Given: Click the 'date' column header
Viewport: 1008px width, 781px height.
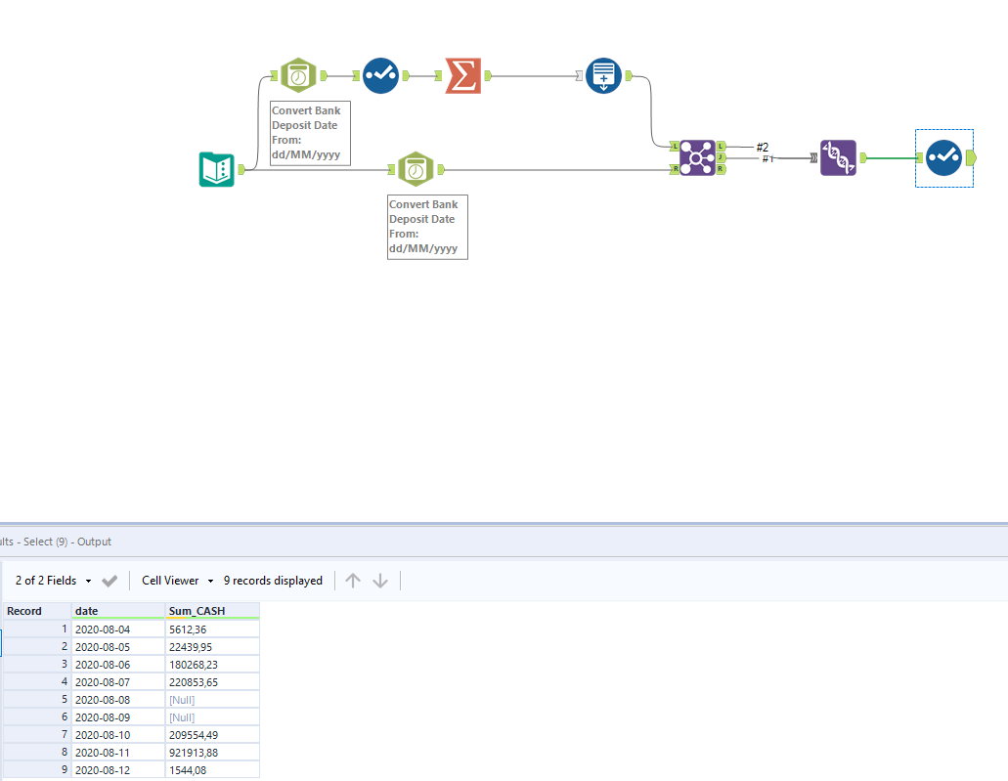Looking at the screenshot, I should click(87, 611).
